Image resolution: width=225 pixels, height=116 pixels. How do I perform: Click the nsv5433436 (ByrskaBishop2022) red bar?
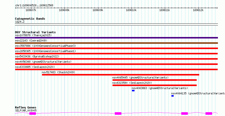pyautogui.click(x=116, y=59)
